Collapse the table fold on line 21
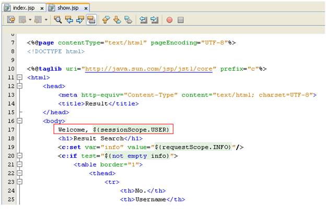Image resolution: width=326 pixels, height=209 pixels. [x=19, y=164]
